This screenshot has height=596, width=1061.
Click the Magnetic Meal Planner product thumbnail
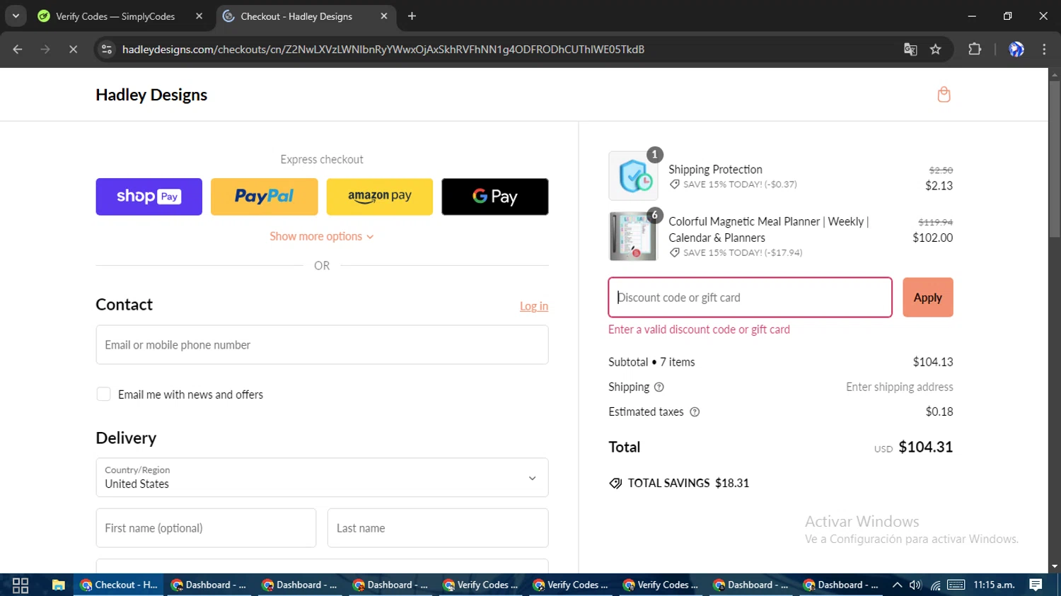(633, 237)
